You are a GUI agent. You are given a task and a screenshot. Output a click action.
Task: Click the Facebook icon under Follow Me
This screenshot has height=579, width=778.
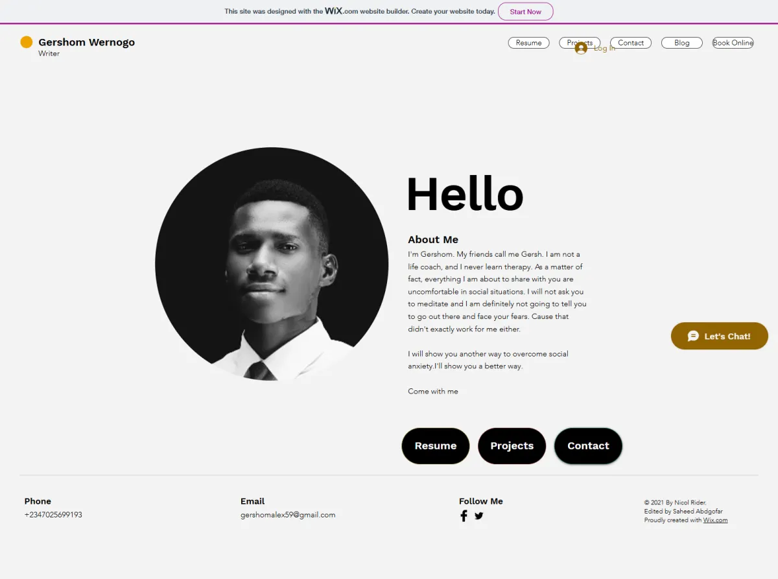(464, 516)
